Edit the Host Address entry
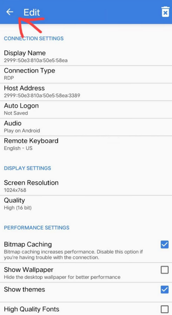The height and width of the screenshot is (315, 172). tap(86, 92)
